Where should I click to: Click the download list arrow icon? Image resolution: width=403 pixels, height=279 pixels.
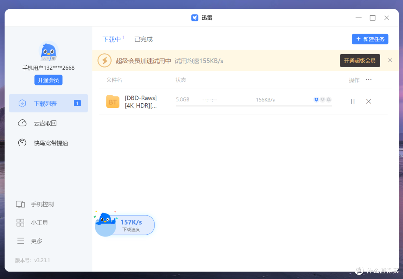(x=22, y=103)
